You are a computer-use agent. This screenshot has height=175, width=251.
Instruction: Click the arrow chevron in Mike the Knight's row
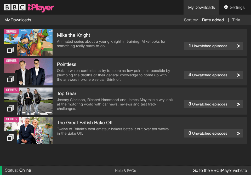point(239,46)
